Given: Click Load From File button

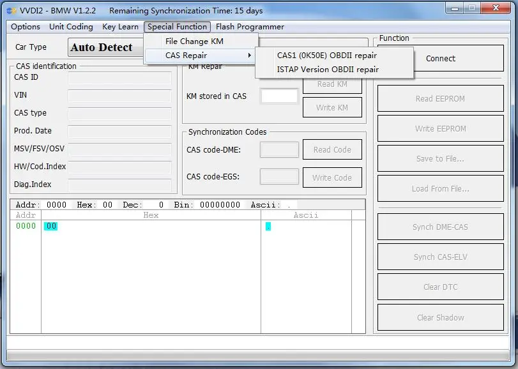Looking at the screenshot, I should click(440, 188).
